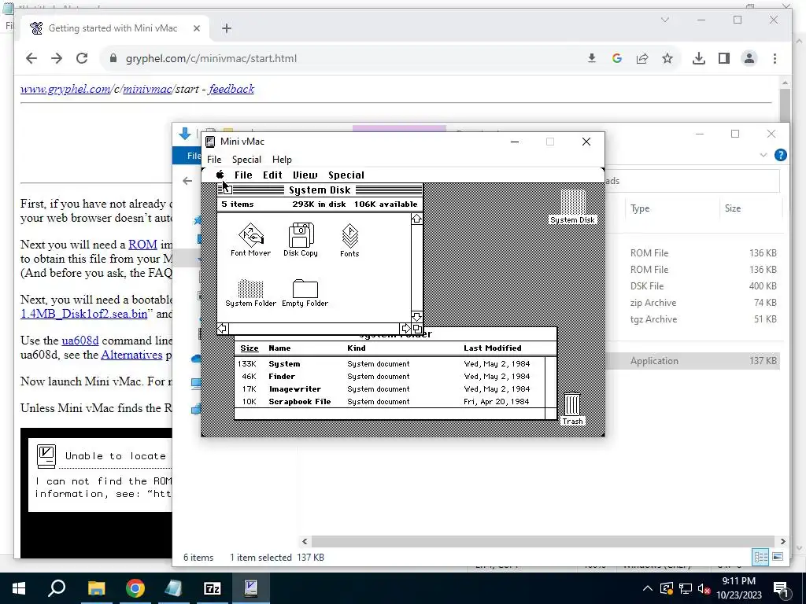Select the Scrapbook File row
This screenshot has width=806, height=604.
click(390, 402)
